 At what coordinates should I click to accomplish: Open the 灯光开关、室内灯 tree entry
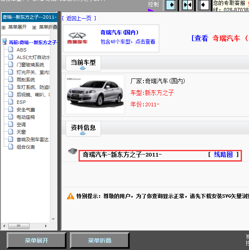[33, 72]
